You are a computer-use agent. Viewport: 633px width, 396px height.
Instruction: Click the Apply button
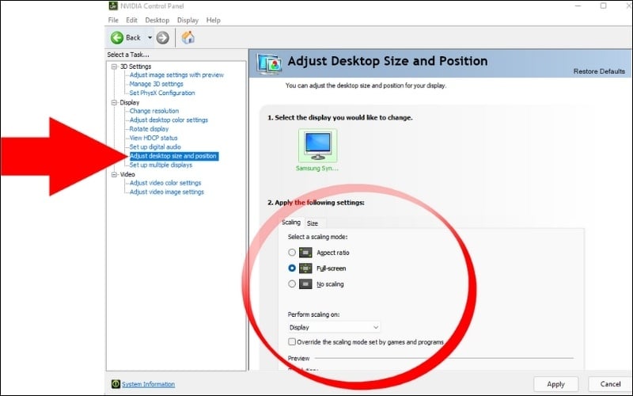click(555, 384)
